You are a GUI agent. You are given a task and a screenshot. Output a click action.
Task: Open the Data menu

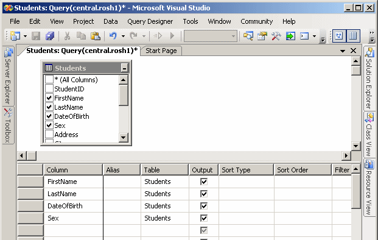[x=111, y=21]
